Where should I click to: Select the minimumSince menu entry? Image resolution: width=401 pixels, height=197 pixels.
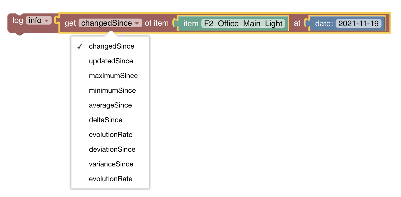tap(110, 90)
